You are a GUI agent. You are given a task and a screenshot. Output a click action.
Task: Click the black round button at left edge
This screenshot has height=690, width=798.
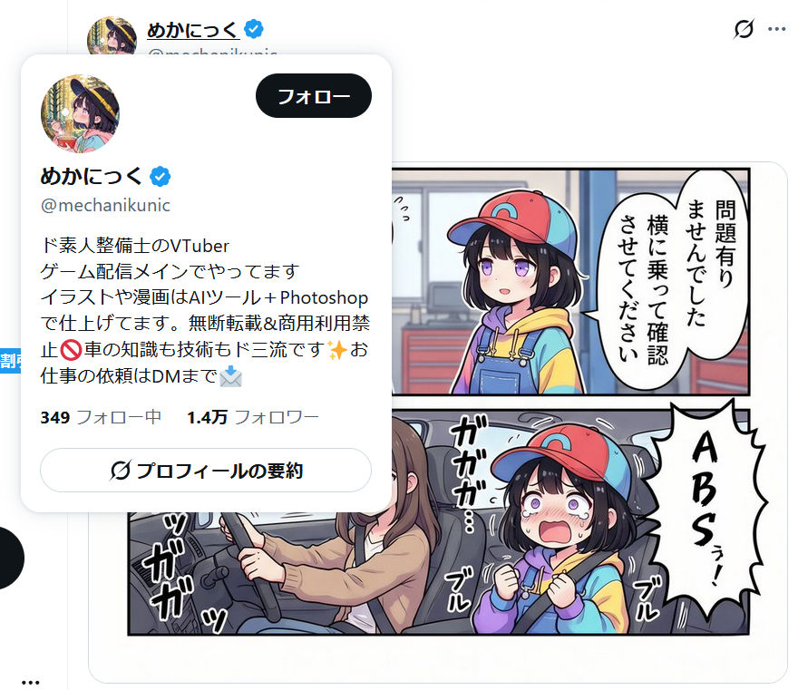pyautogui.click(x=10, y=559)
